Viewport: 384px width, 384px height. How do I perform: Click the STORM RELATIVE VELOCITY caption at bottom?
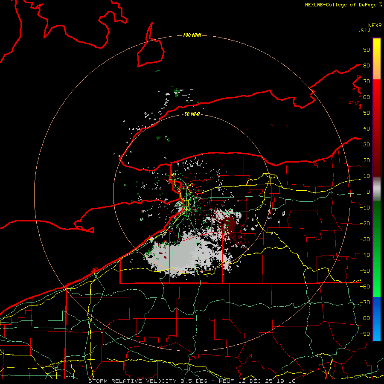[192, 381]
